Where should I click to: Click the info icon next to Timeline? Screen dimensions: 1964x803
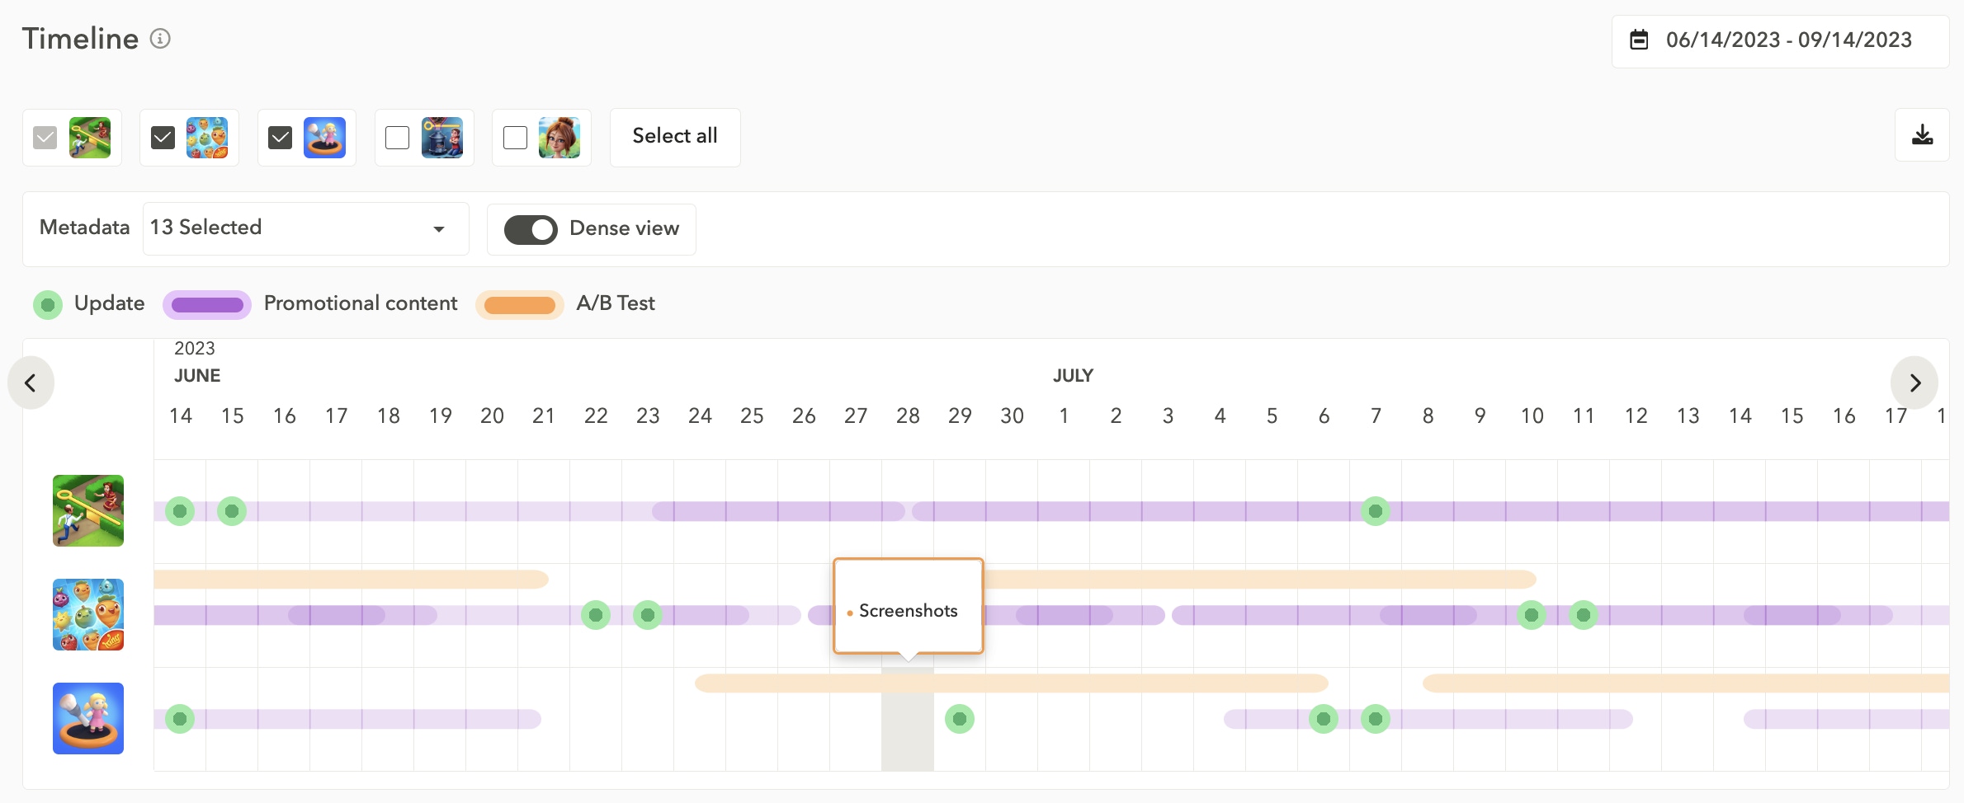(x=160, y=39)
